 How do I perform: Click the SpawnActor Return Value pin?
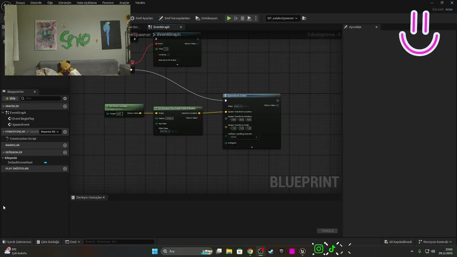click(278, 105)
